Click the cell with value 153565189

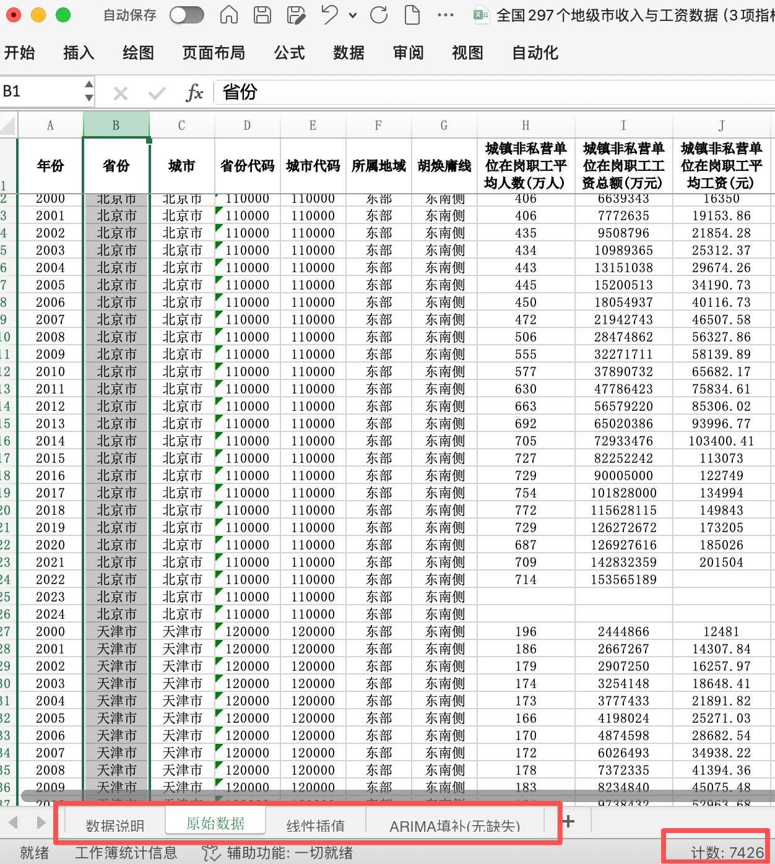click(623, 580)
